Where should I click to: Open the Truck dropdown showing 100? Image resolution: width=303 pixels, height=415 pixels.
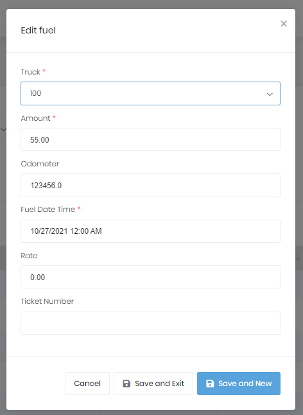click(x=150, y=93)
